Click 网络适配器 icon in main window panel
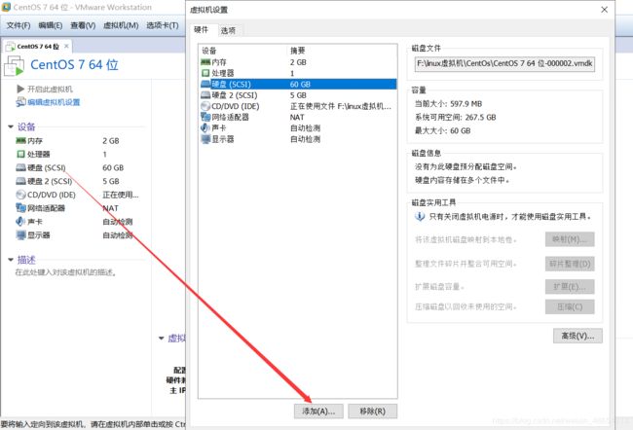Image resolution: width=633 pixels, height=430 pixels. (21, 208)
